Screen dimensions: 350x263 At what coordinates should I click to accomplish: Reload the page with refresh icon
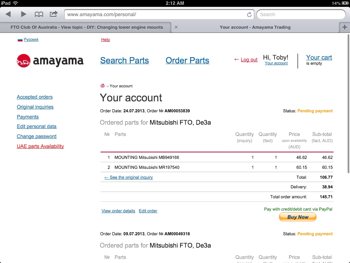[x=249, y=14]
